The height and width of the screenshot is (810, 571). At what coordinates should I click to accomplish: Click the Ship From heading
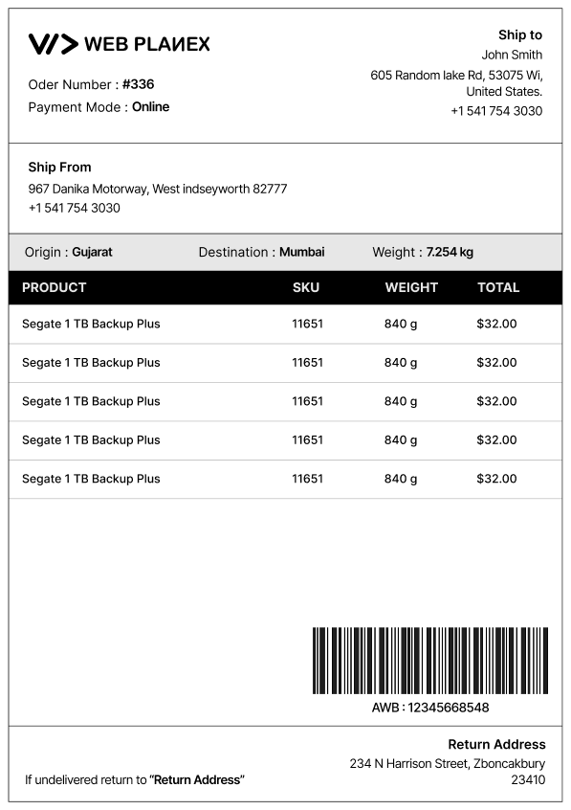click(60, 167)
